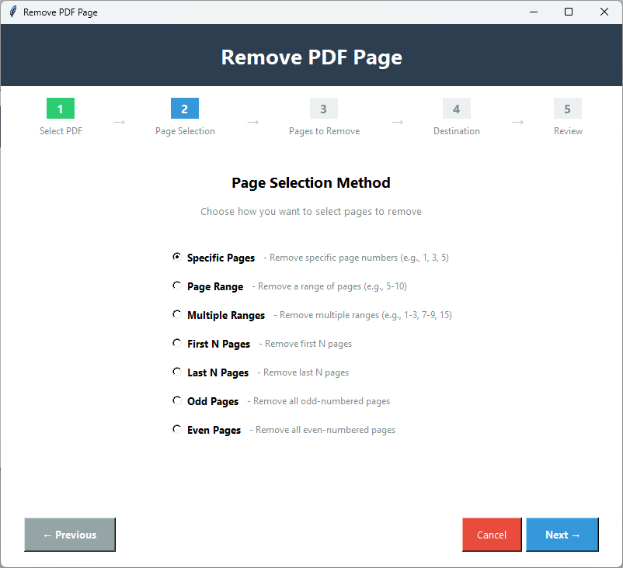This screenshot has height=568, width=623.
Task: Click the arrow between Destination and Review
Action: click(x=518, y=123)
